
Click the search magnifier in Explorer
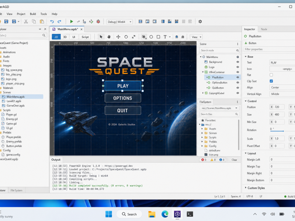click(44, 35)
